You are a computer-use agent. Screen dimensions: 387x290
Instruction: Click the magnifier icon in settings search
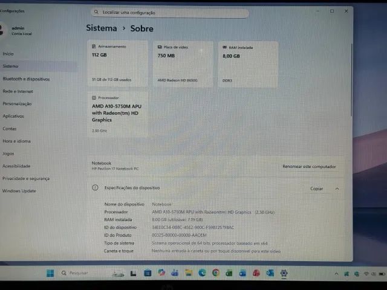click(x=96, y=12)
